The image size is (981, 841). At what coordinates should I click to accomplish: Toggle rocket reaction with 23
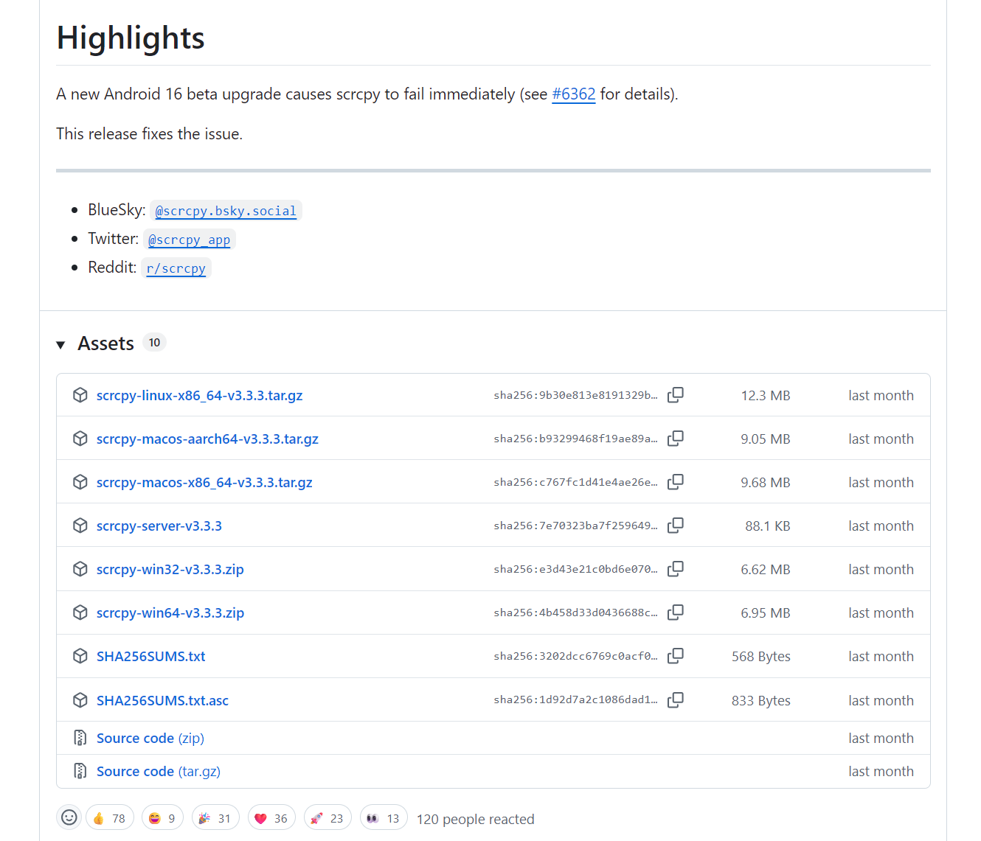tap(327, 818)
